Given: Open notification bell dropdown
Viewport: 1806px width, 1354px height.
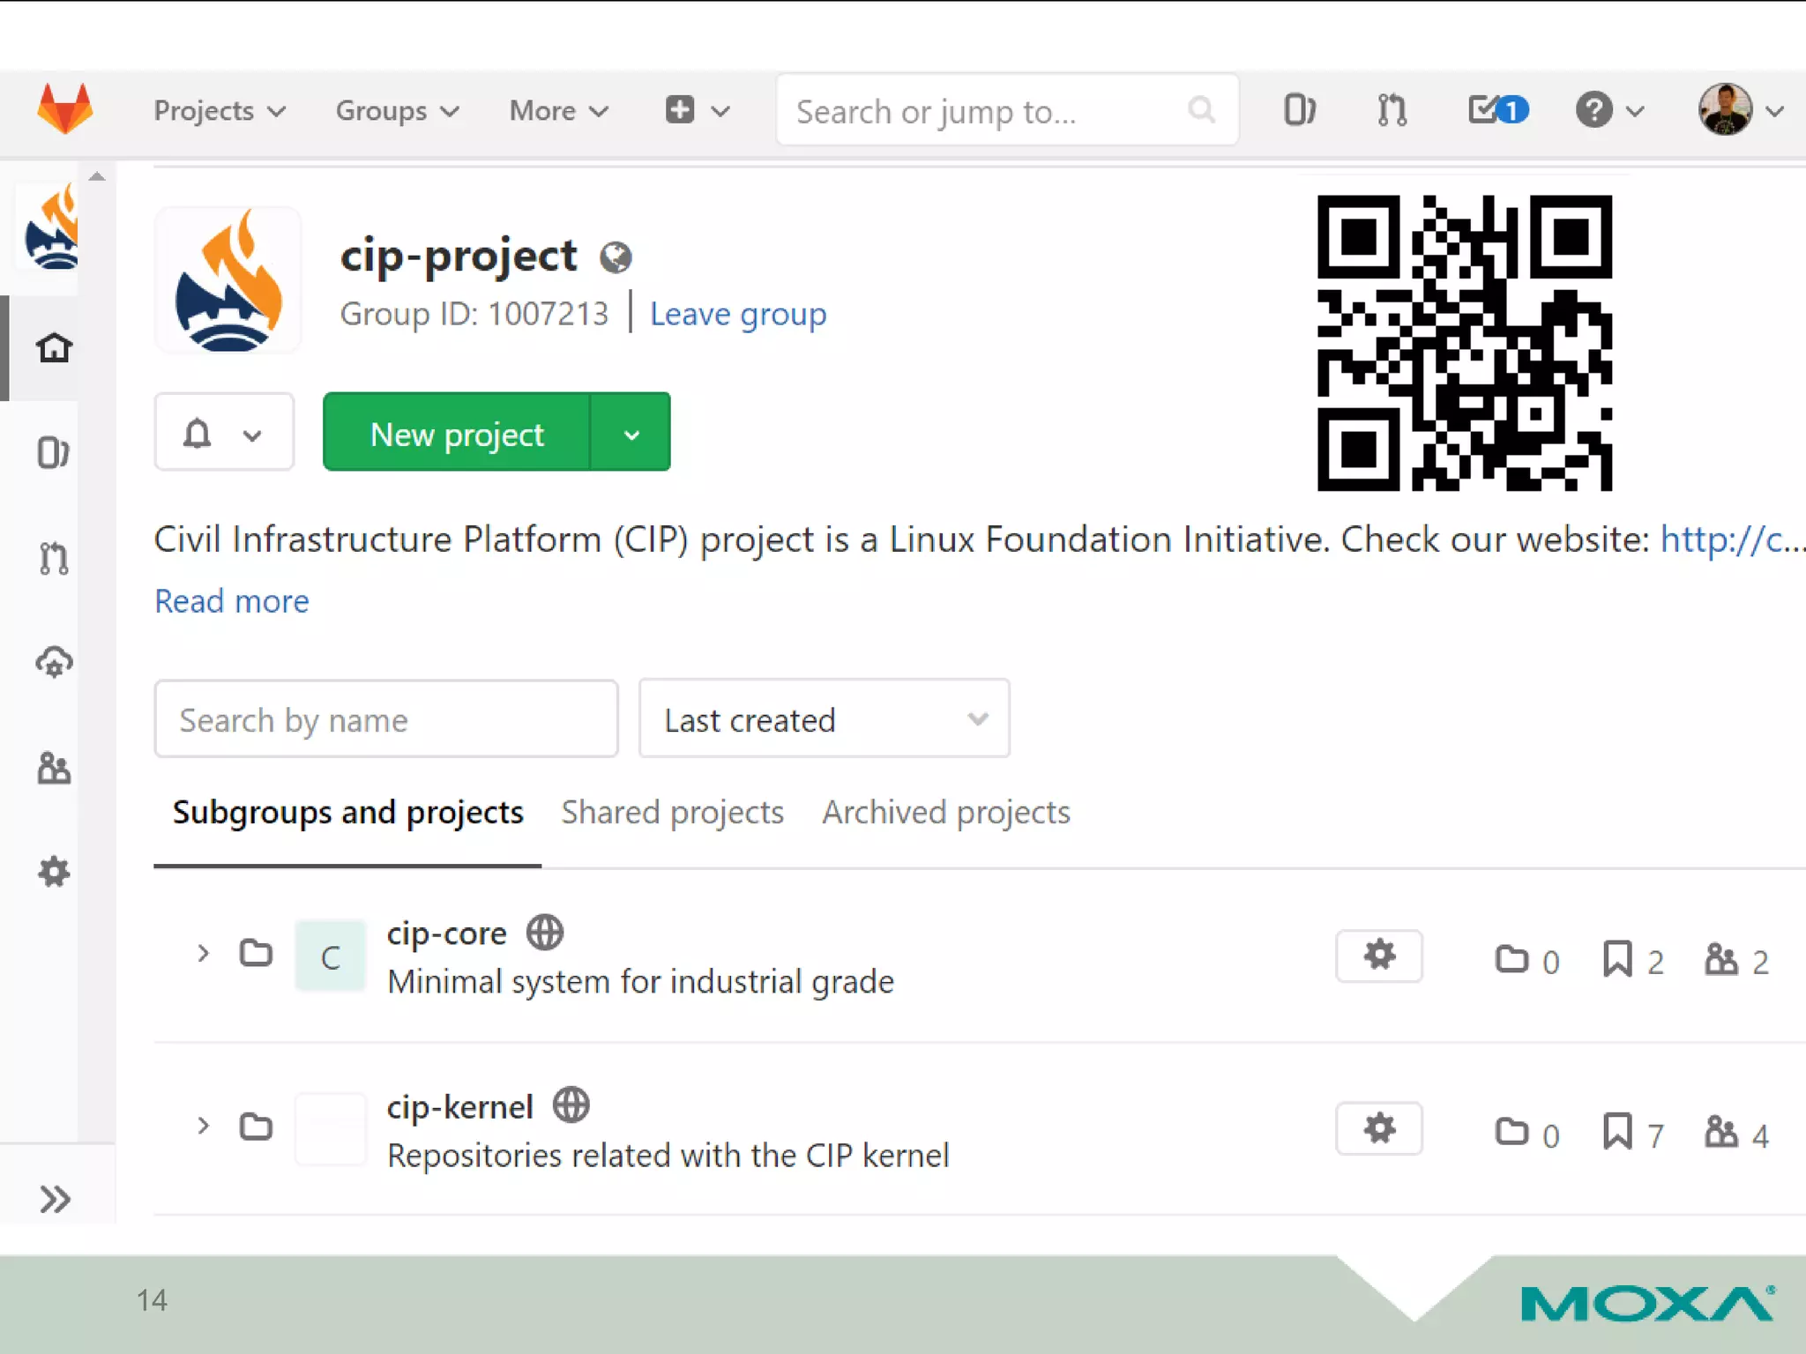Looking at the screenshot, I should [224, 433].
